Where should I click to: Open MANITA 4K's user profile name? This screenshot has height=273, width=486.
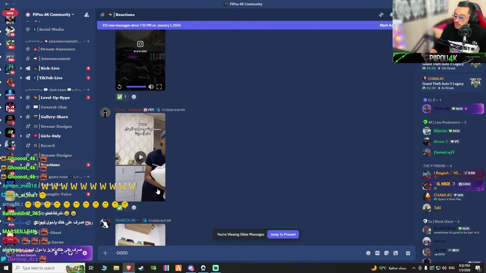[x=125, y=220]
